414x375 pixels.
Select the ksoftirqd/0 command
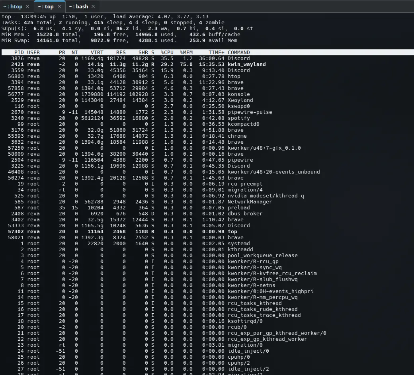tap(245, 321)
